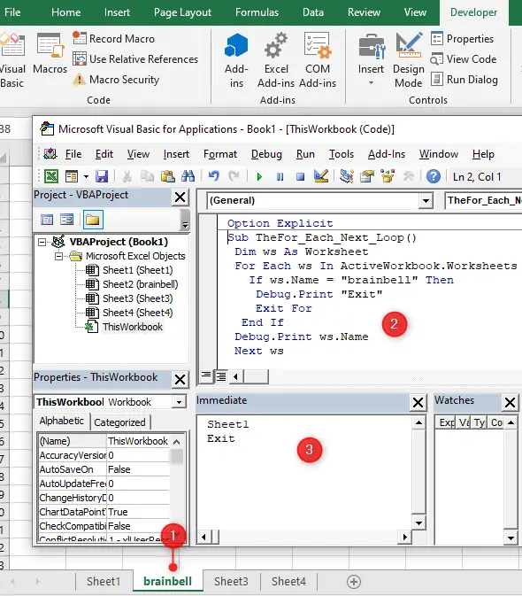Collapse Microsoft Excel Objects folder
The width and height of the screenshot is (522, 596).
pyautogui.click(x=58, y=257)
